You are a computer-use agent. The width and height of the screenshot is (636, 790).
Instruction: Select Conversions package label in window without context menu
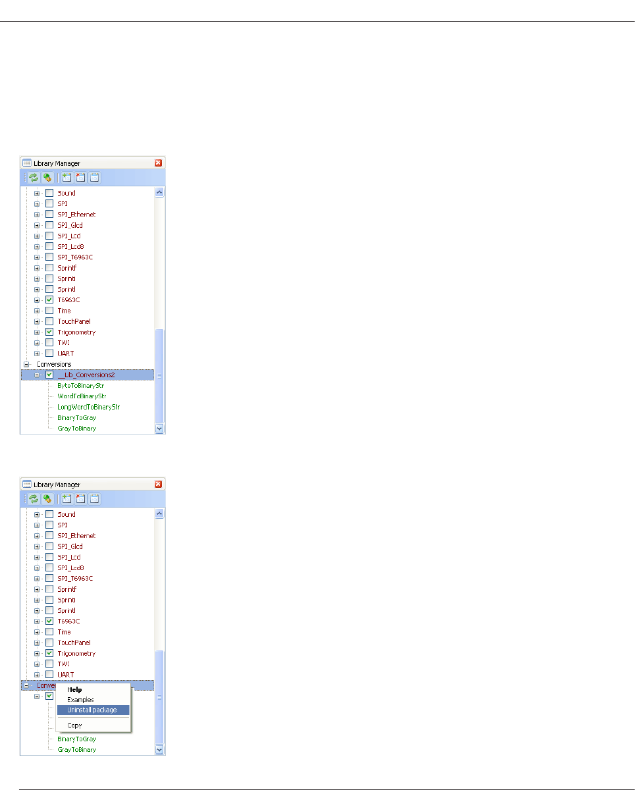coord(54,364)
